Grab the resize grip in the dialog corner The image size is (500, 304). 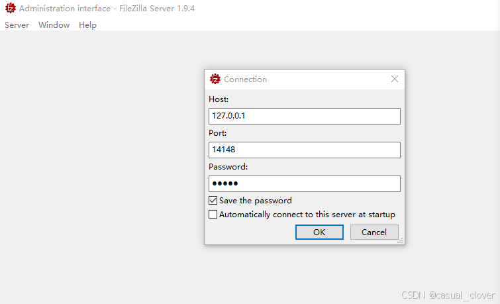point(400,241)
